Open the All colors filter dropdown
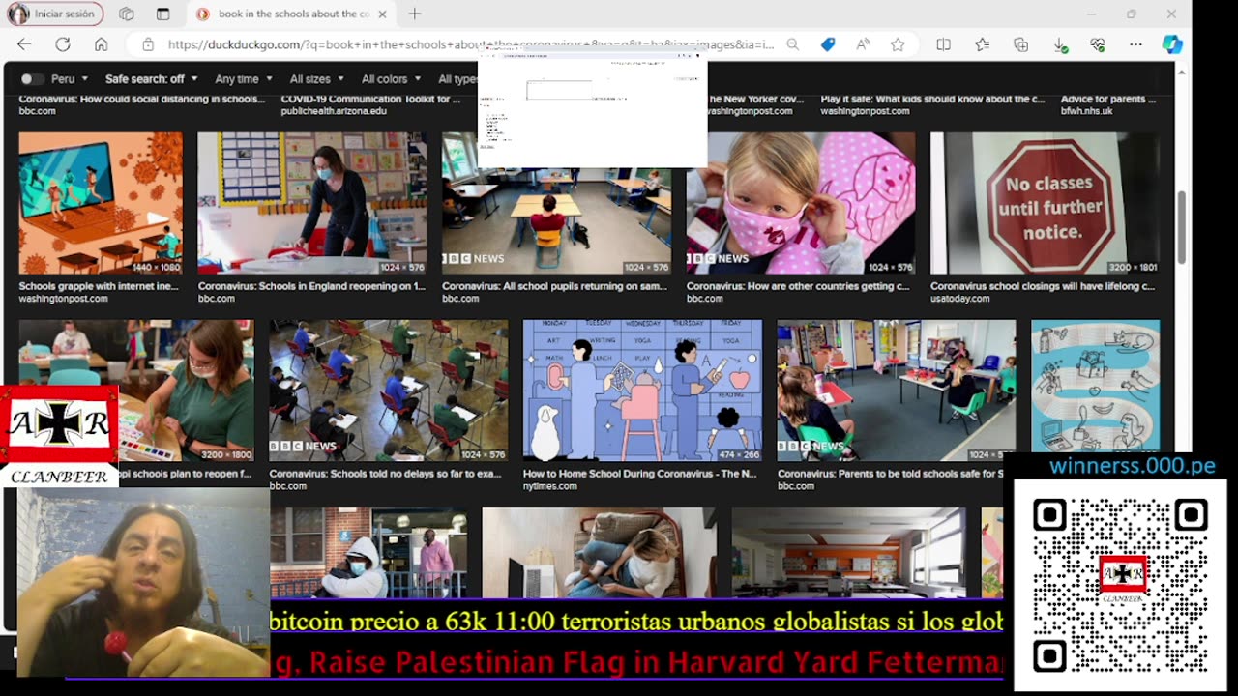 click(x=390, y=79)
